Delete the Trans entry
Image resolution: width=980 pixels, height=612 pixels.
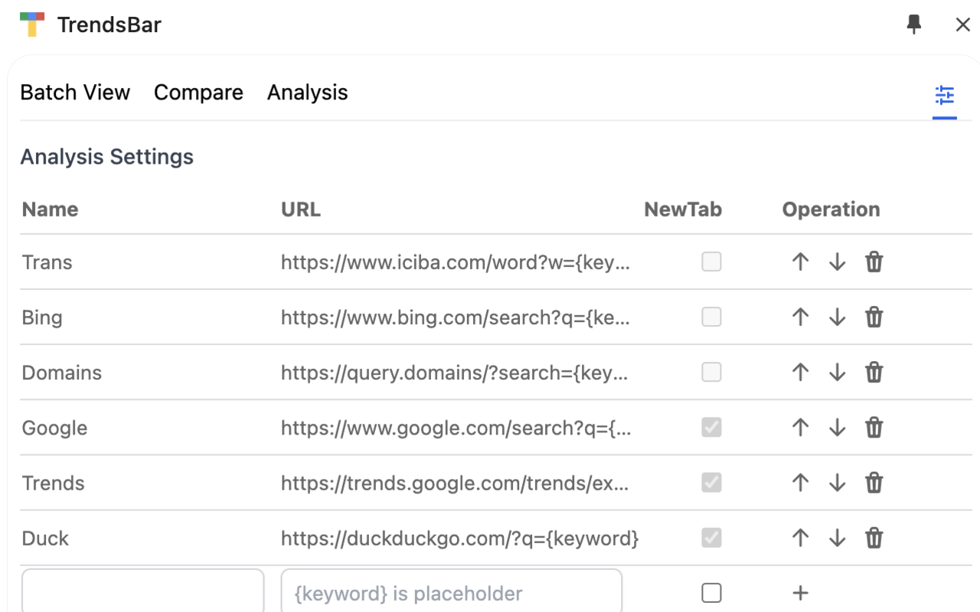click(x=874, y=262)
